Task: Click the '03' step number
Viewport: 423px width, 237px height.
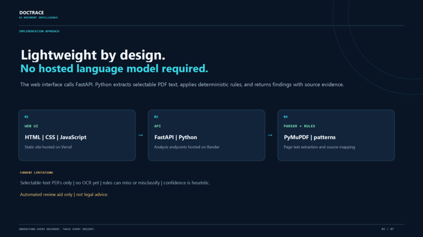Action: point(285,117)
